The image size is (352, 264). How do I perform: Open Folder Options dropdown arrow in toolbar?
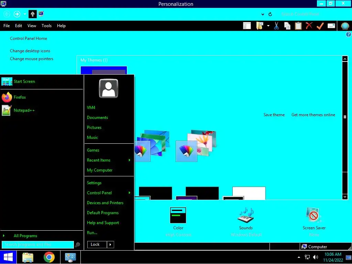(x=268, y=26)
